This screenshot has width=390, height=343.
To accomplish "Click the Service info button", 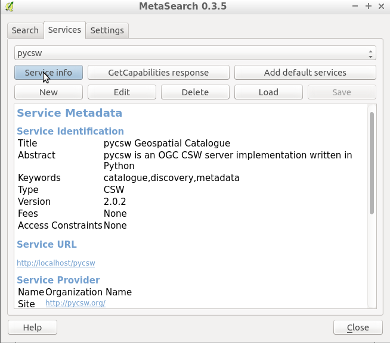I will click(x=48, y=73).
